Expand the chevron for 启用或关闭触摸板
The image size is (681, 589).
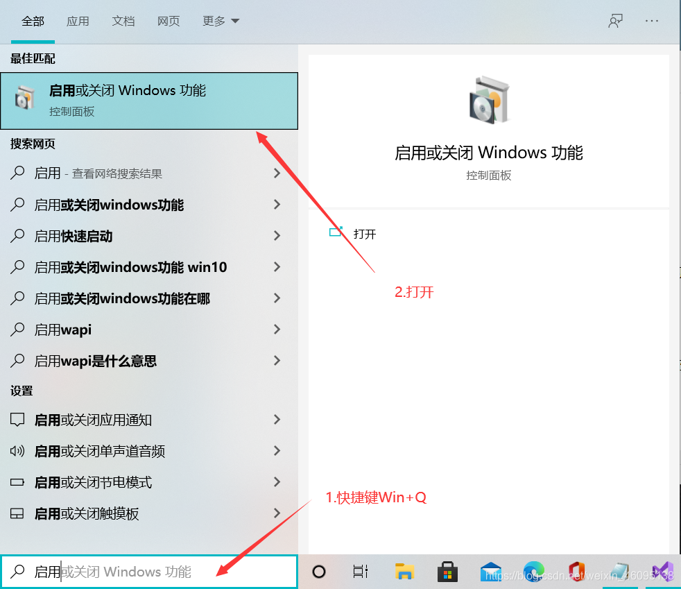click(277, 513)
